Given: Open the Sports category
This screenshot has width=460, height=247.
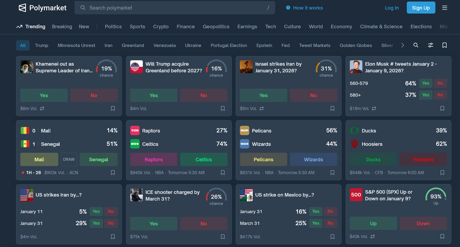Looking at the screenshot, I should (x=137, y=26).
